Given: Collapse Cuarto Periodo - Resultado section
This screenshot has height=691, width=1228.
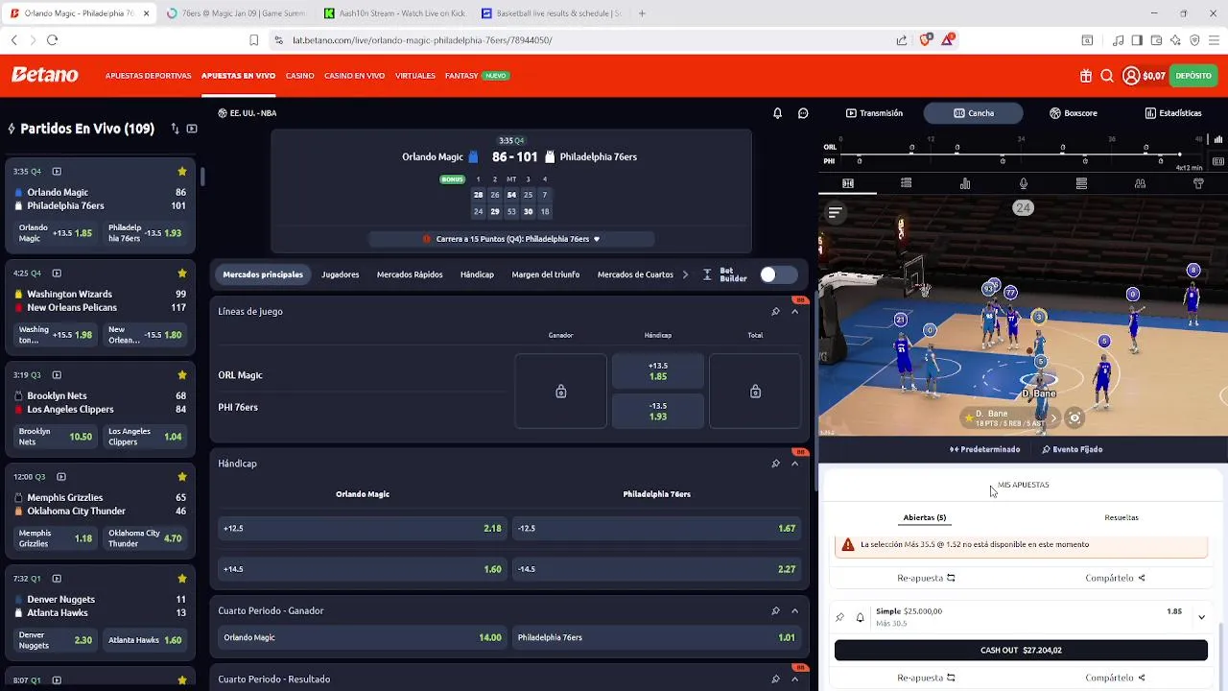Looking at the screenshot, I should tap(794, 679).
